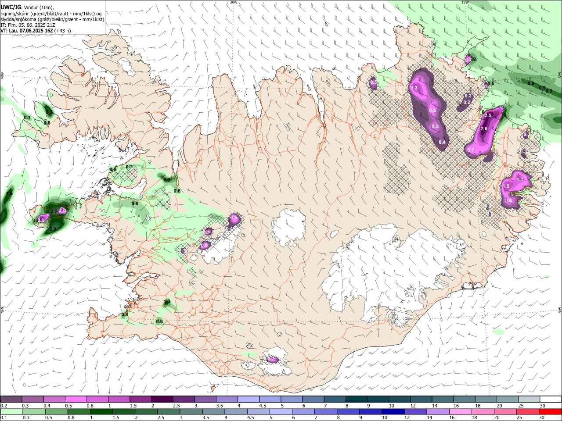Image resolution: width=562 pixels, height=421 pixels.
Task: Click lower legend swatch labeled 9
Action: point(371,411)
